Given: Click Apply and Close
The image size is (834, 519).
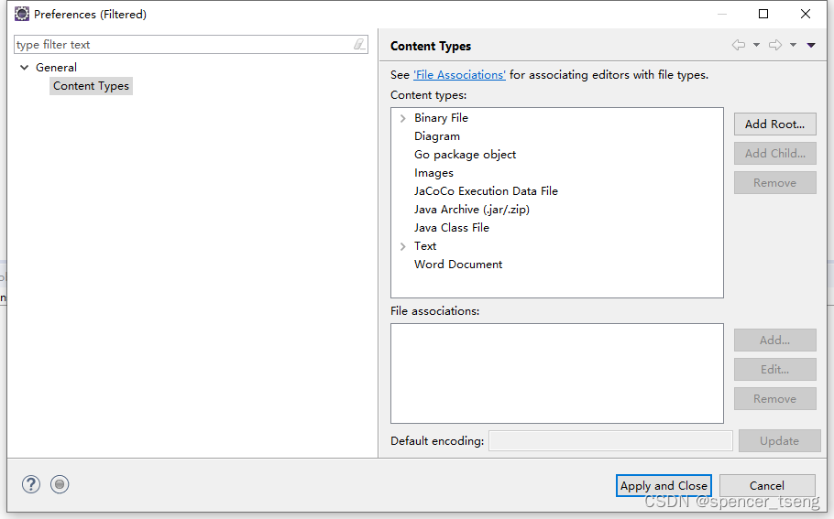Looking at the screenshot, I should 664,485.
